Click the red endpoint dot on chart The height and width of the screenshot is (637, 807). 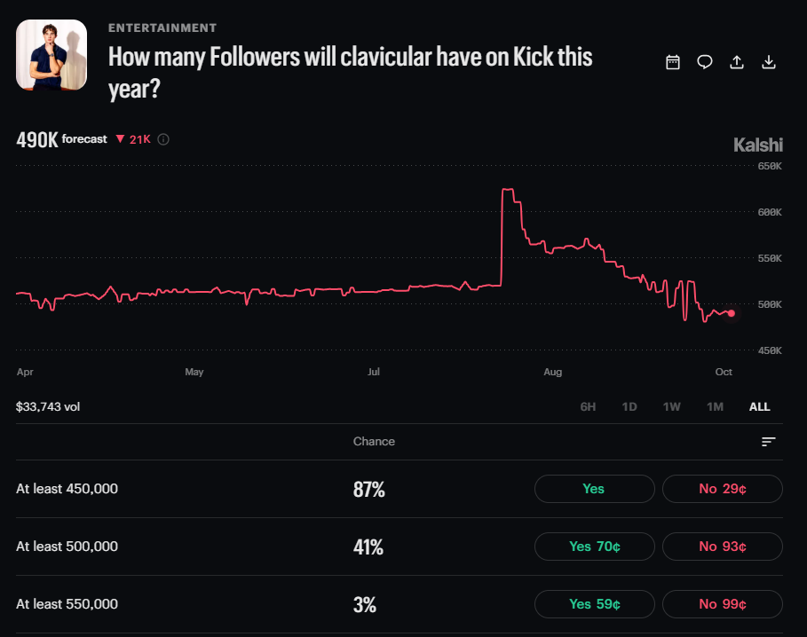[732, 313]
